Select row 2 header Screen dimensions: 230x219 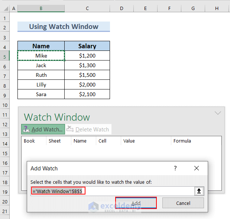[x=5, y=27]
